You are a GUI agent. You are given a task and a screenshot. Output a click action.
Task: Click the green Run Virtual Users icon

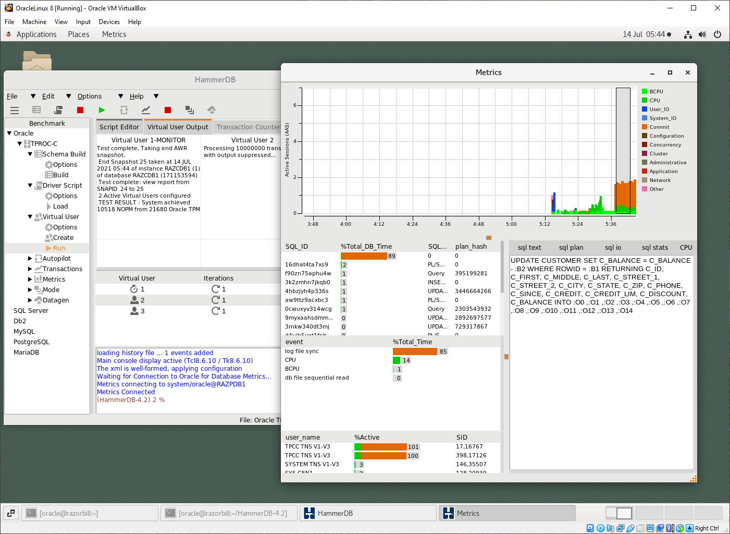[102, 110]
